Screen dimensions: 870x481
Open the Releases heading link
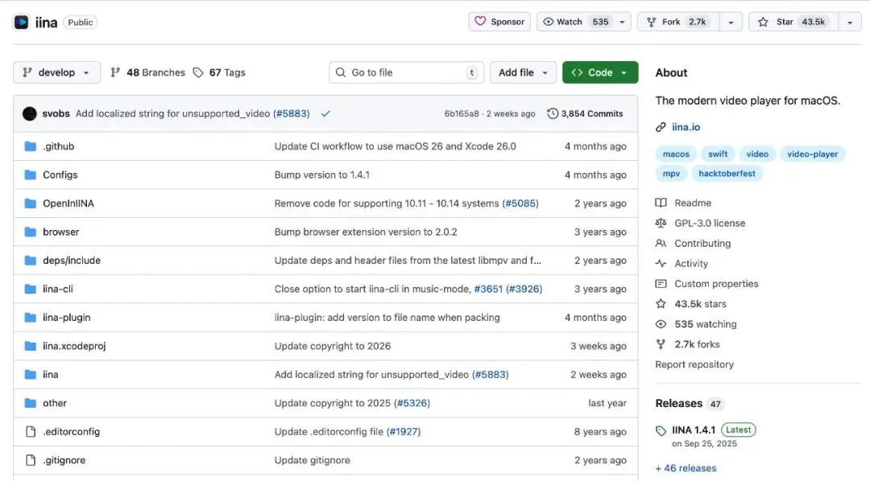coord(678,404)
